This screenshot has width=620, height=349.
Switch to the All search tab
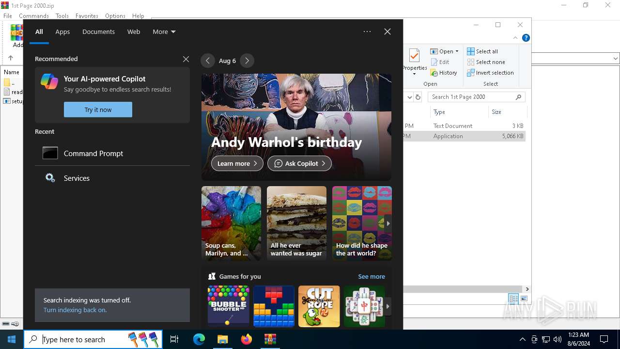point(39,32)
